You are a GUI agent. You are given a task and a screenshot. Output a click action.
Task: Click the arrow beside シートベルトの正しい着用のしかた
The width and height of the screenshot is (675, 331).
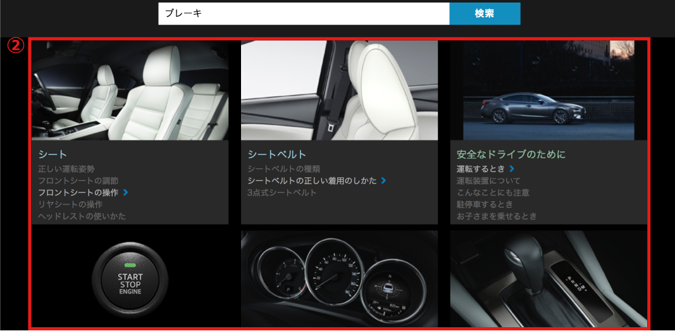click(x=383, y=181)
